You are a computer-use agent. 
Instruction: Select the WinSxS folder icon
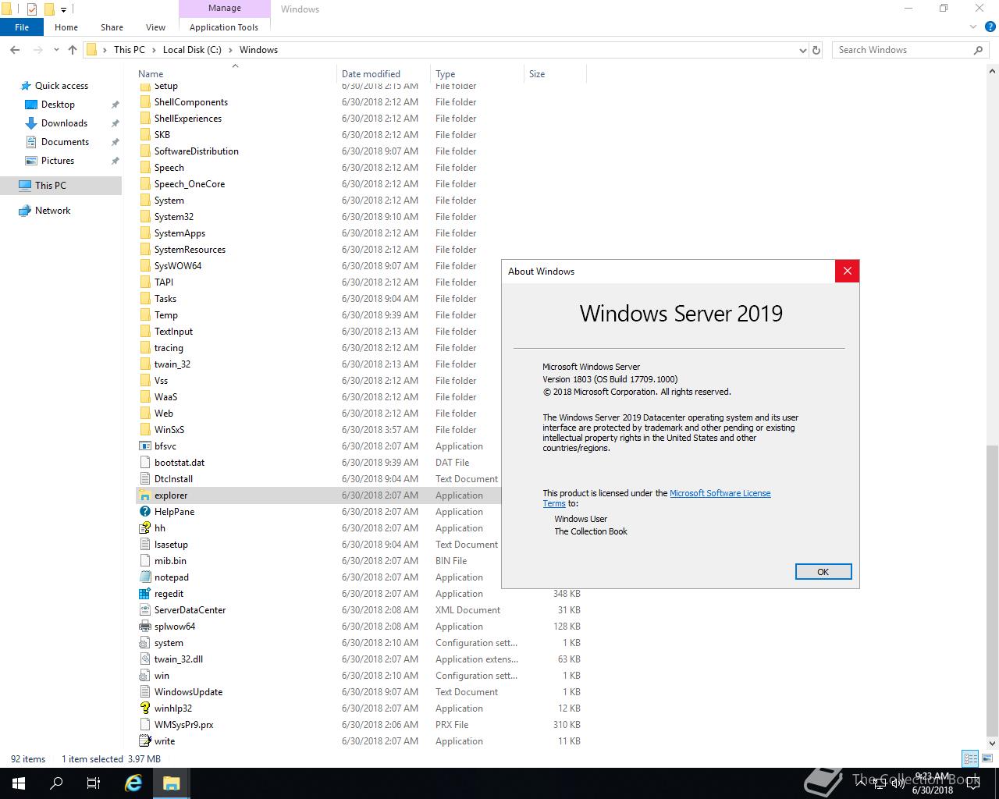[144, 430]
